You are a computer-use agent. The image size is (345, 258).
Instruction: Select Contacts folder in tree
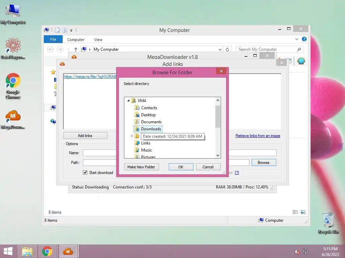click(149, 108)
